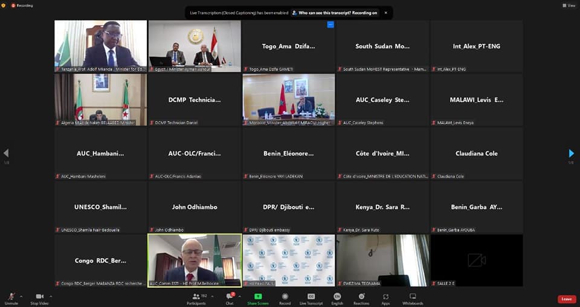Expand the arrow next to Participants
This screenshot has width=580, height=307.
click(x=213, y=296)
